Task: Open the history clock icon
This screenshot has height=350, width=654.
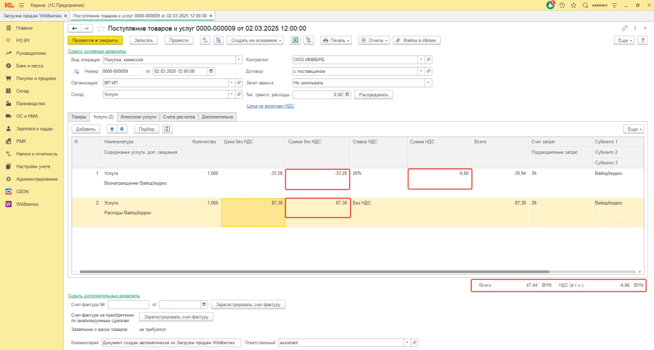Action: [x=562, y=5]
